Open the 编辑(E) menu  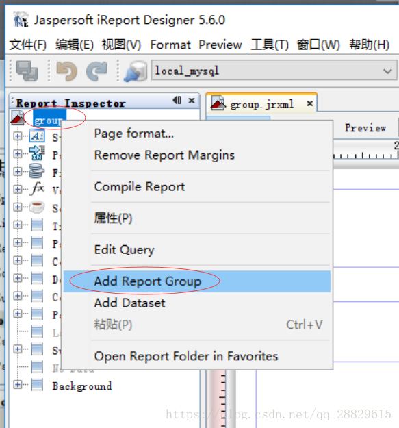pos(75,45)
